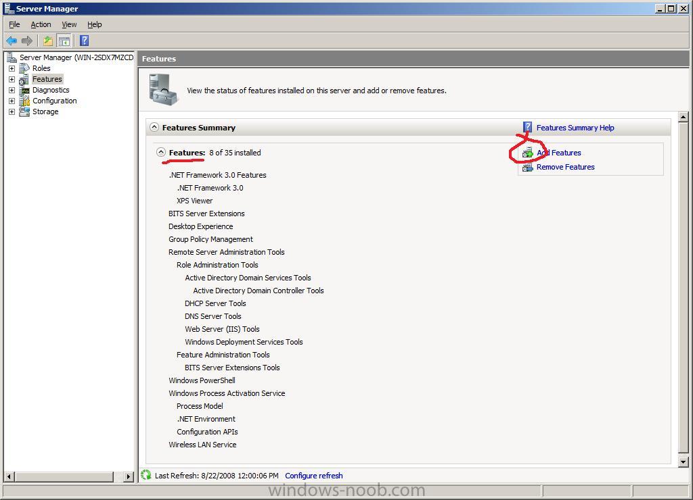
Task: Click the 'Wireless LAN Service' entry
Action: coord(202,445)
